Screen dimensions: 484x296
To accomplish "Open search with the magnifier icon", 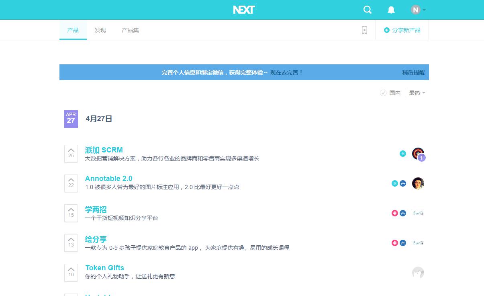I will click(367, 10).
